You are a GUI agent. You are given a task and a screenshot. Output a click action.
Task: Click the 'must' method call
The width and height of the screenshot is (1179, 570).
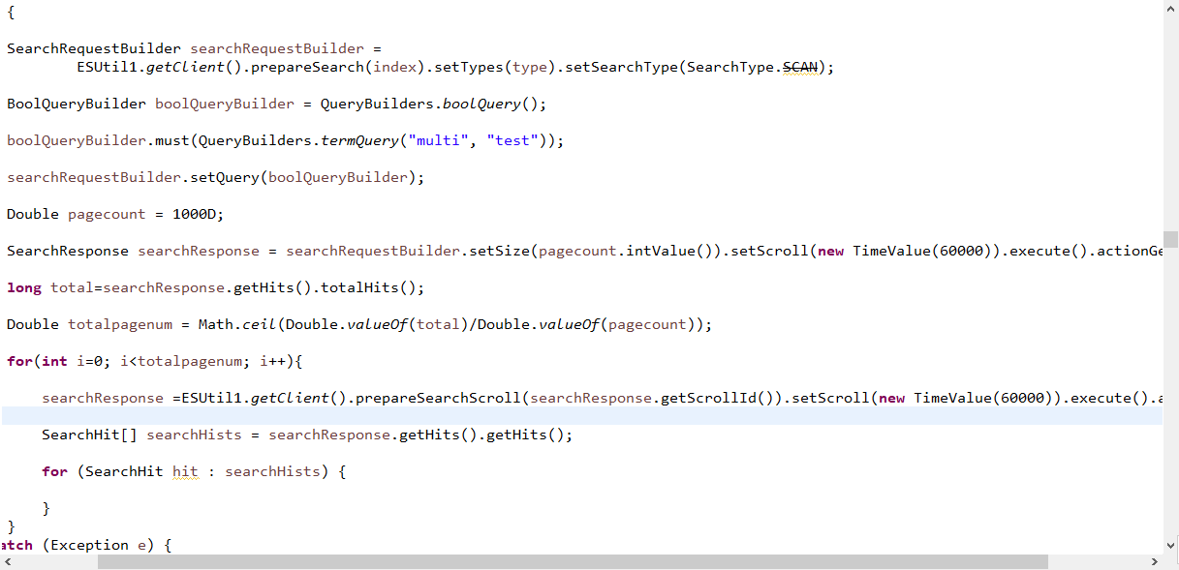[x=172, y=140]
